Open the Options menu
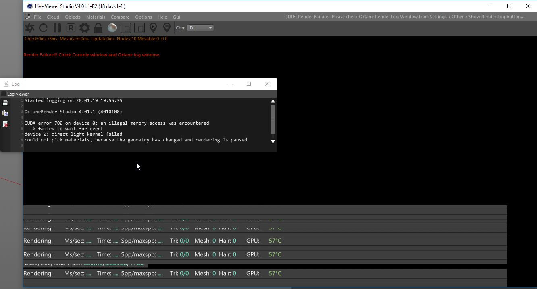Image resolution: width=537 pixels, height=289 pixels. (144, 17)
